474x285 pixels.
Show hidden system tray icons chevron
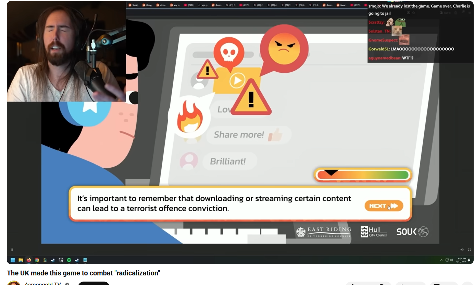tap(441, 260)
